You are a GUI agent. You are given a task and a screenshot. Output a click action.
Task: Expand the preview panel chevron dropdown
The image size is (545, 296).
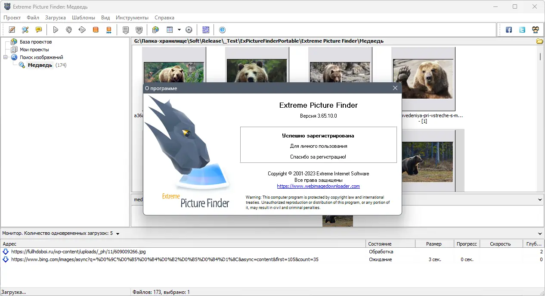tap(540, 199)
